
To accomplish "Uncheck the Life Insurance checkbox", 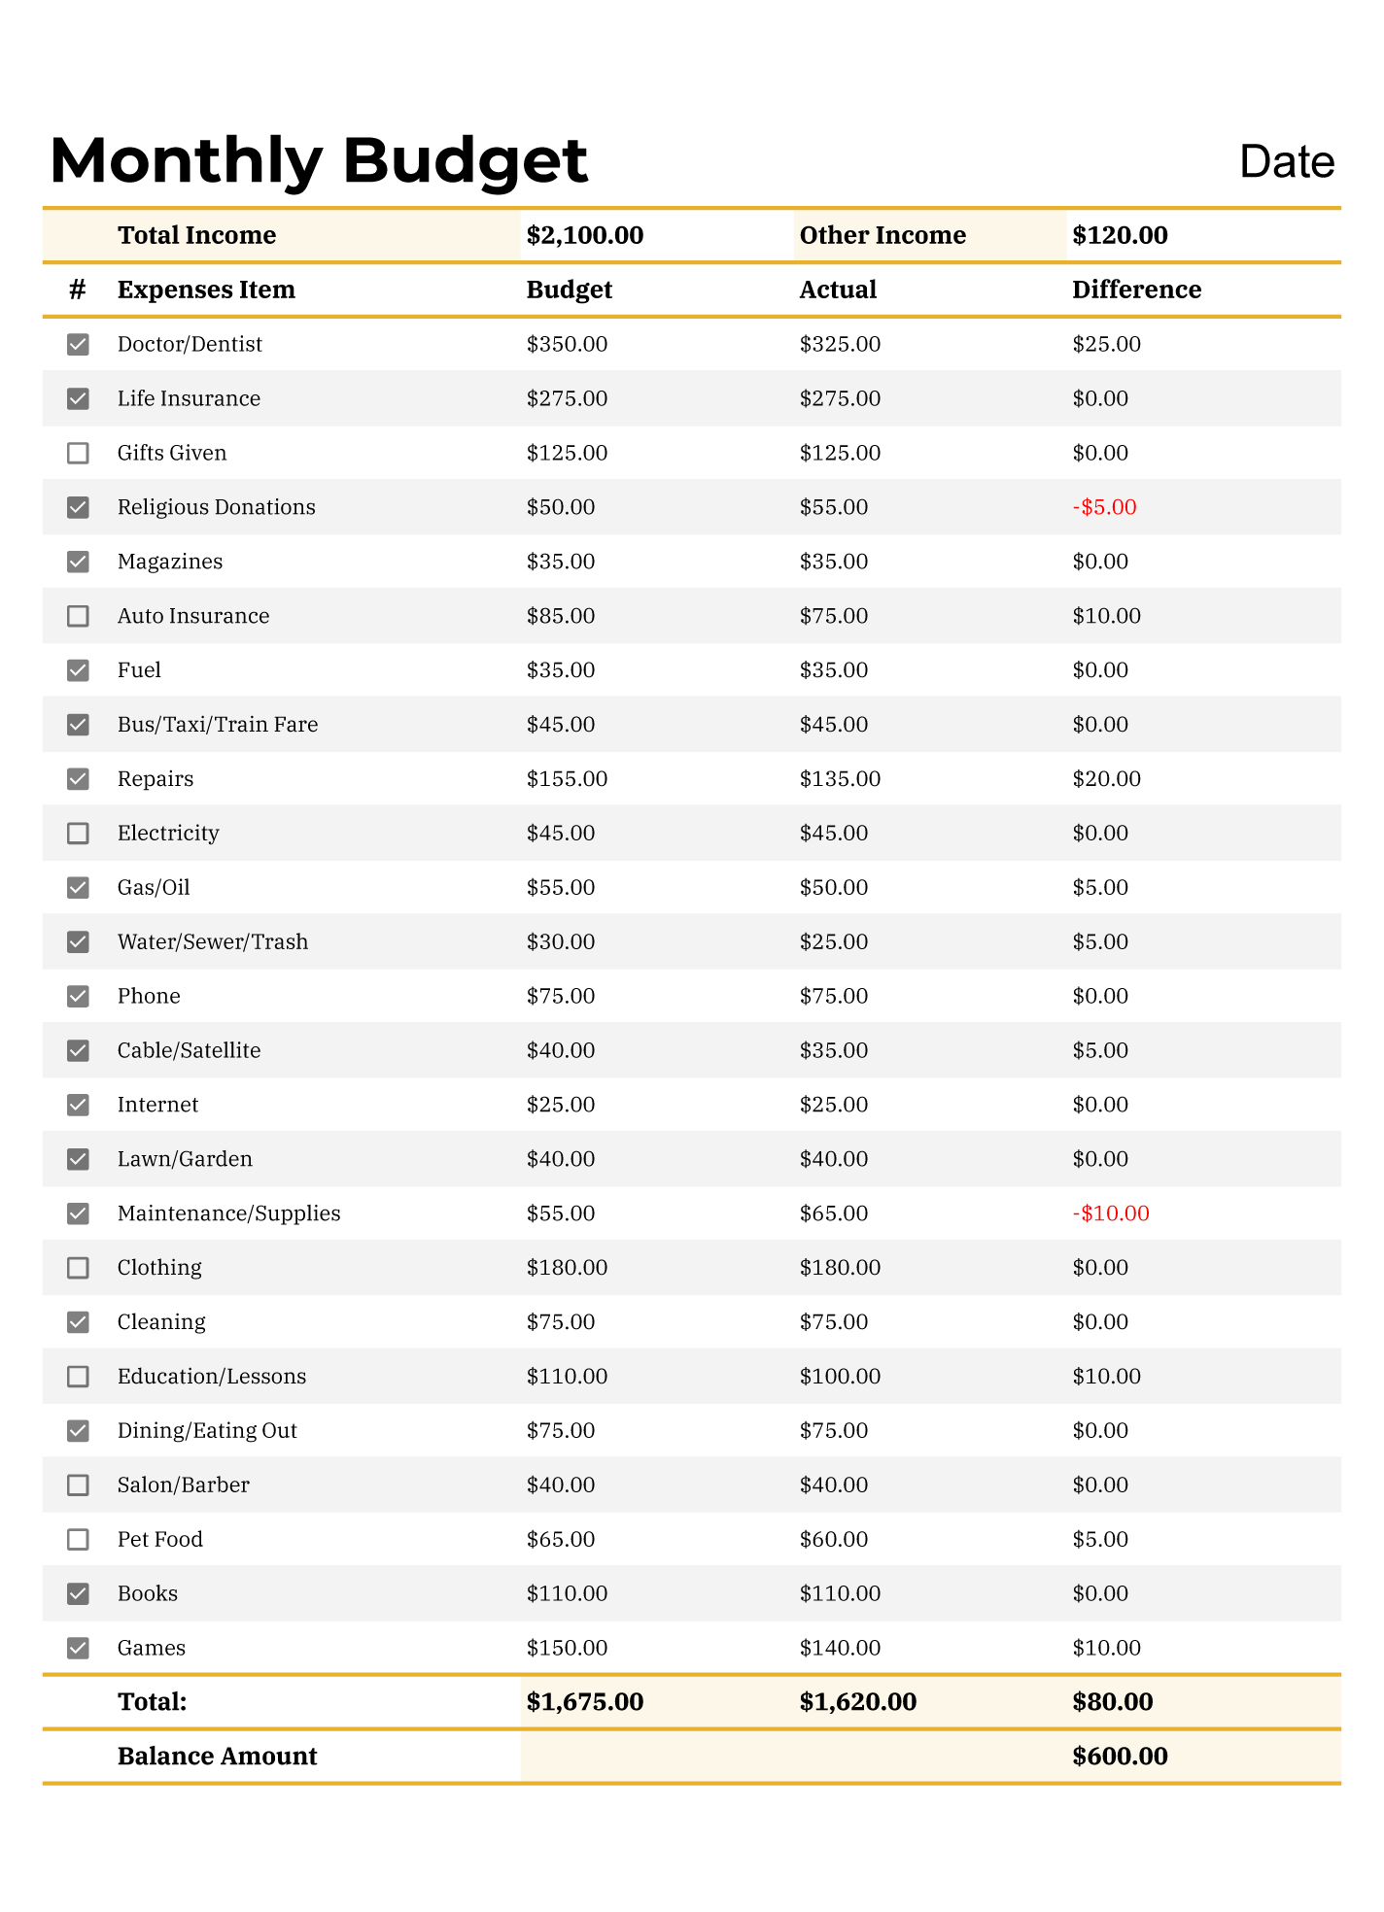I will [x=78, y=399].
